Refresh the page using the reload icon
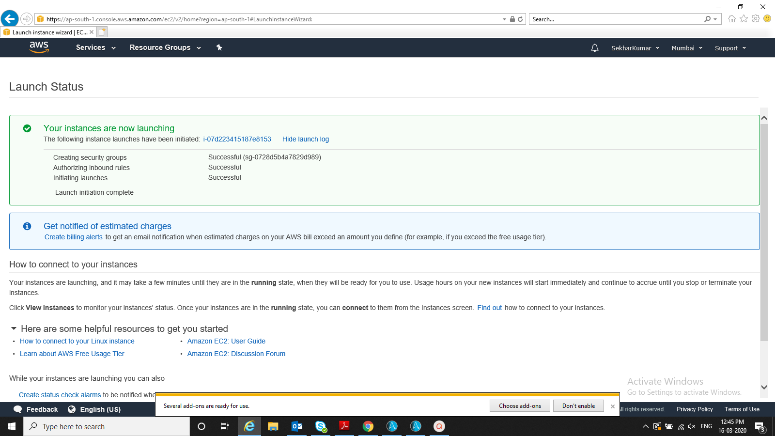 pos(520,19)
